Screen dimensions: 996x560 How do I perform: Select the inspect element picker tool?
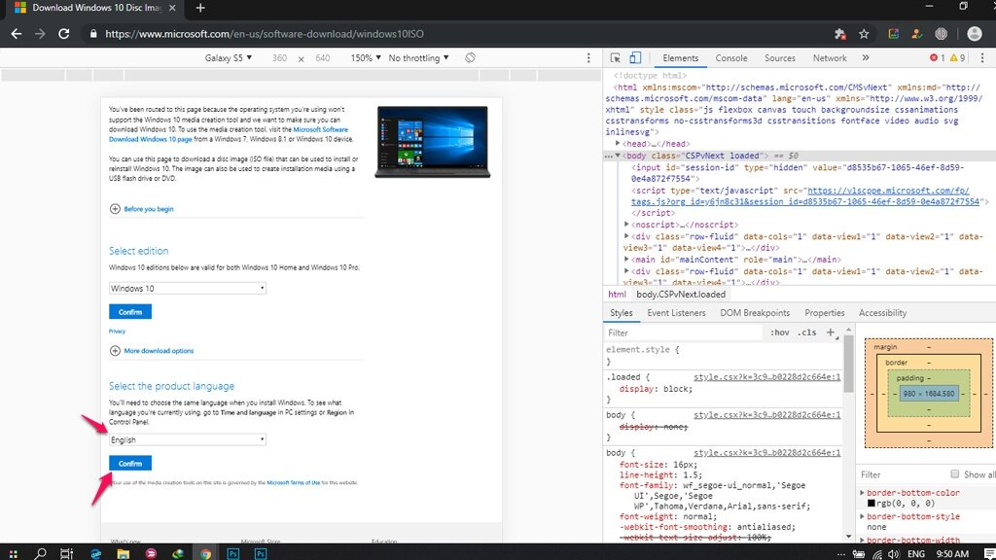click(x=615, y=57)
